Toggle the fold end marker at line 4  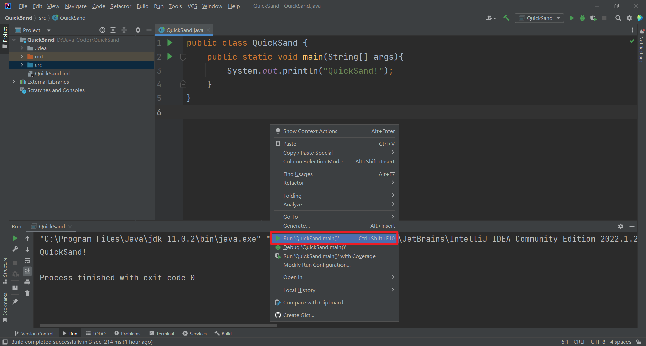pyautogui.click(x=183, y=84)
